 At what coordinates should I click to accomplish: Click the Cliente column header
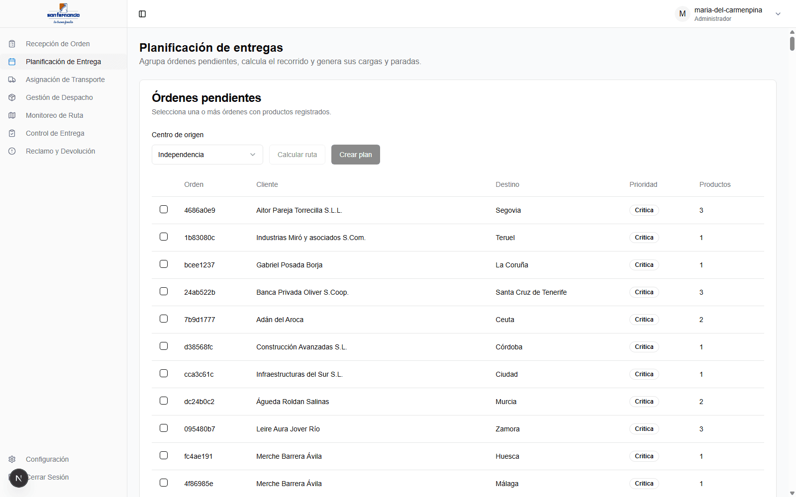pyautogui.click(x=267, y=184)
